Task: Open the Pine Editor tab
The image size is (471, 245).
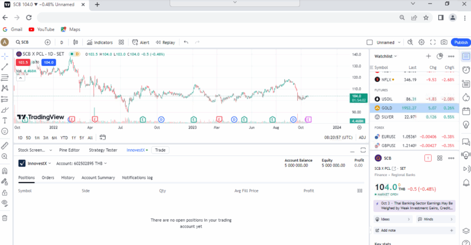Action: tap(70, 150)
